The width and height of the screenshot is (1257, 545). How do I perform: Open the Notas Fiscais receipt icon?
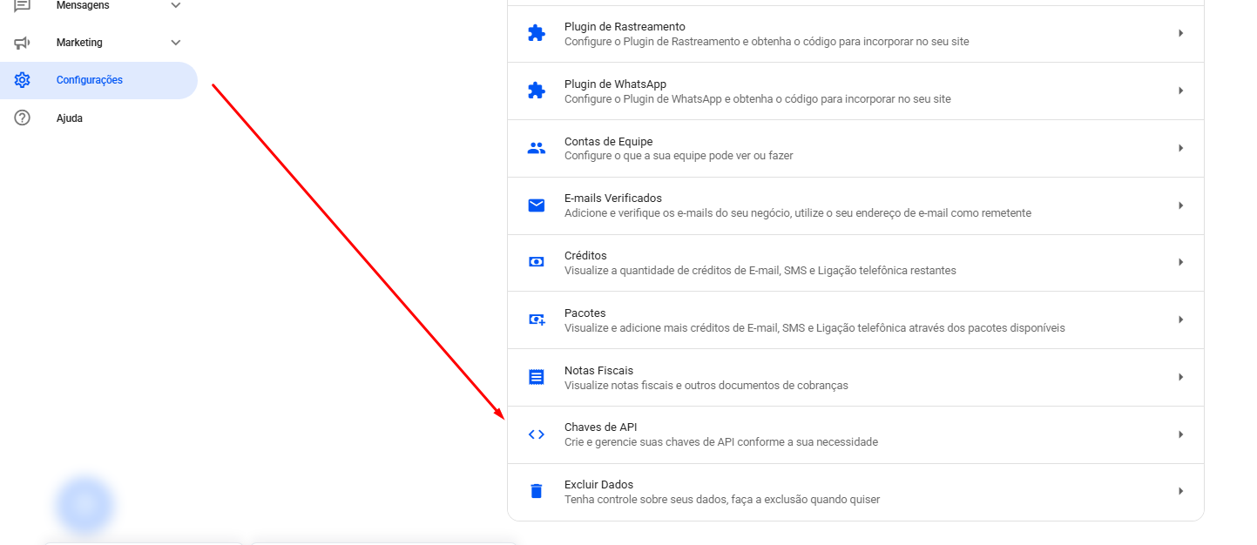tap(537, 377)
